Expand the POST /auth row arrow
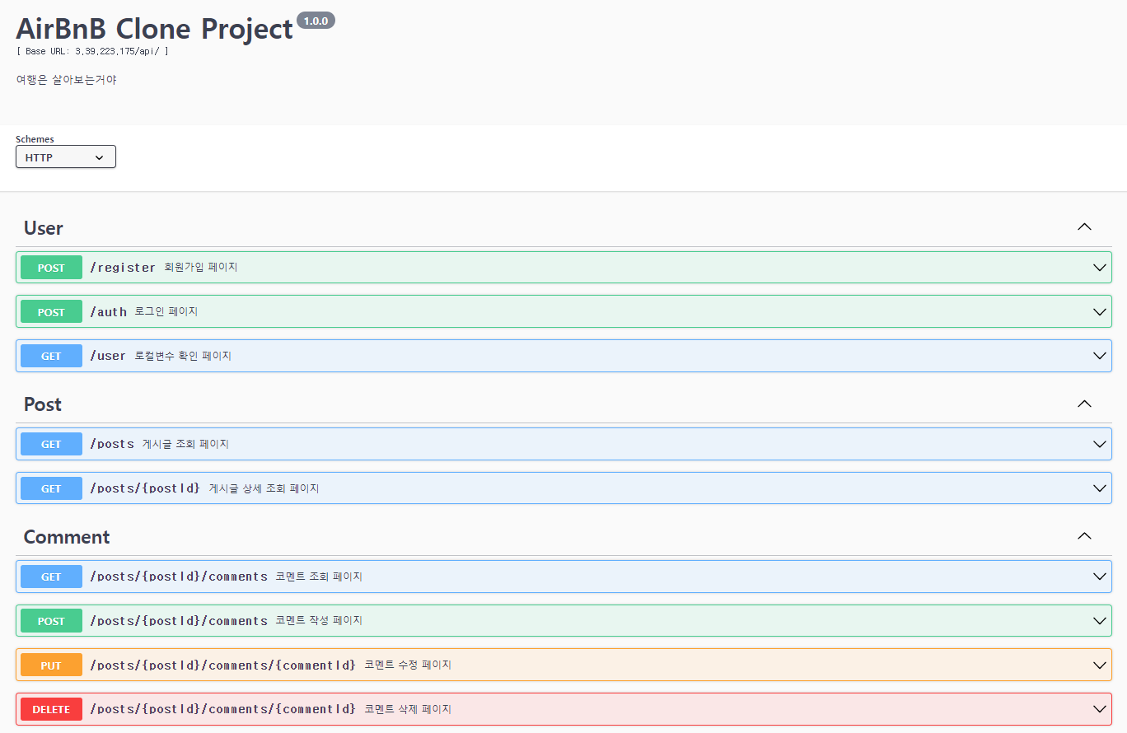 (1099, 312)
